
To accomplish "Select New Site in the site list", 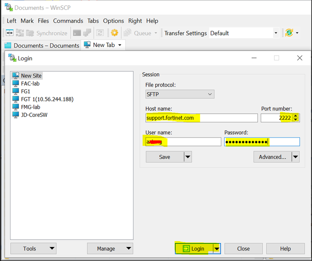I will [x=27, y=76].
